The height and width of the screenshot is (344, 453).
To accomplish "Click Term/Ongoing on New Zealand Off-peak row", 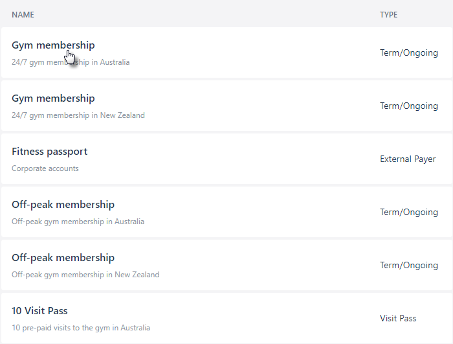I will click(x=409, y=266).
